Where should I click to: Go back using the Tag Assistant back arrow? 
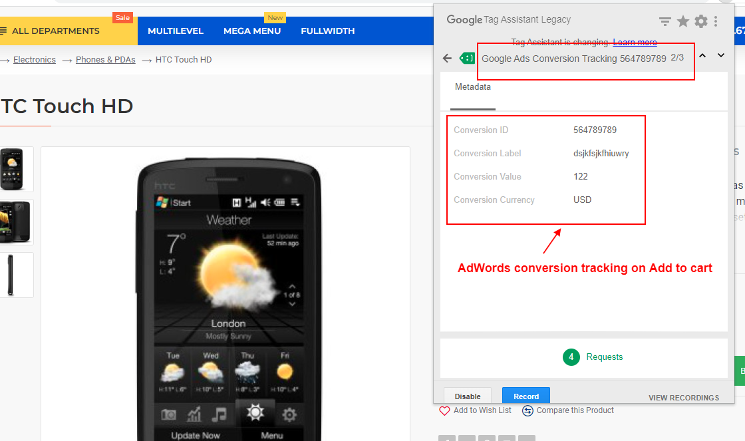(447, 58)
